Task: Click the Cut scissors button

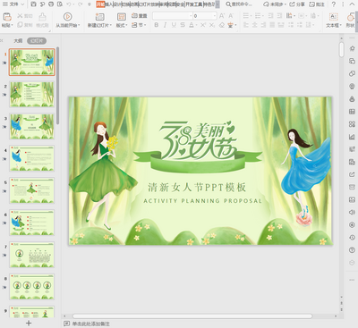Action: pos(24,16)
